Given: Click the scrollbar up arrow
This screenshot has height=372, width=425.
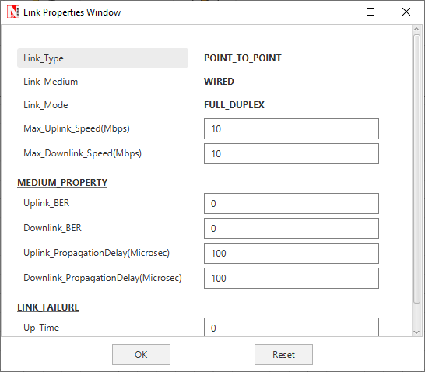Looking at the screenshot, I should pyautogui.click(x=416, y=29).
